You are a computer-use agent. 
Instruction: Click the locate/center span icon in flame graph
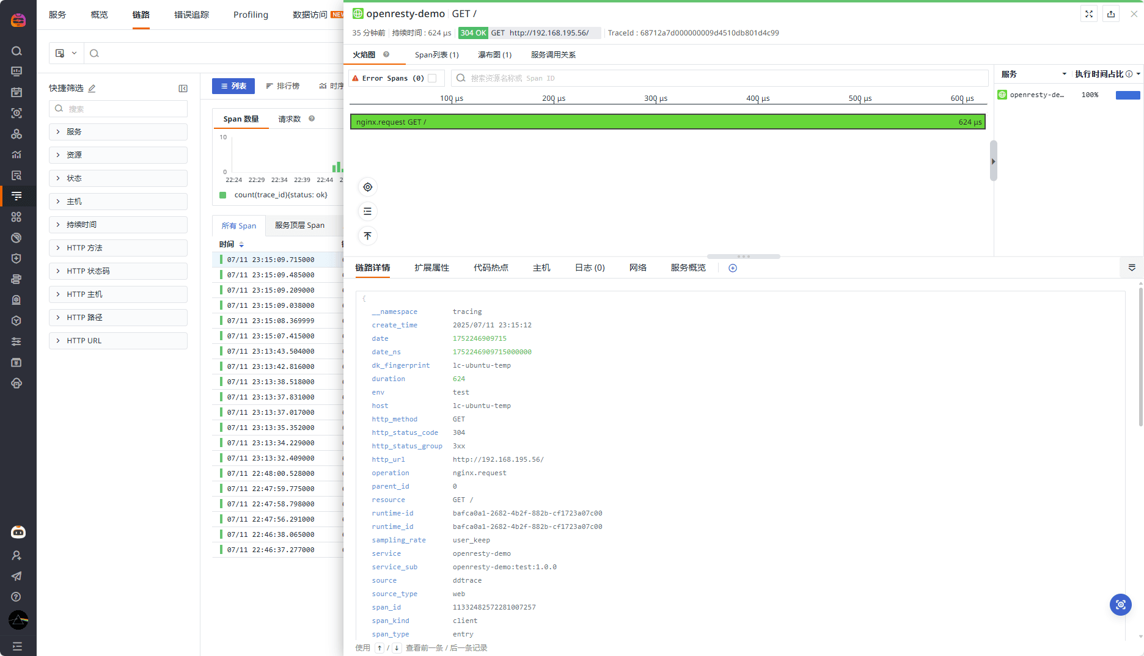pos(367,187)
